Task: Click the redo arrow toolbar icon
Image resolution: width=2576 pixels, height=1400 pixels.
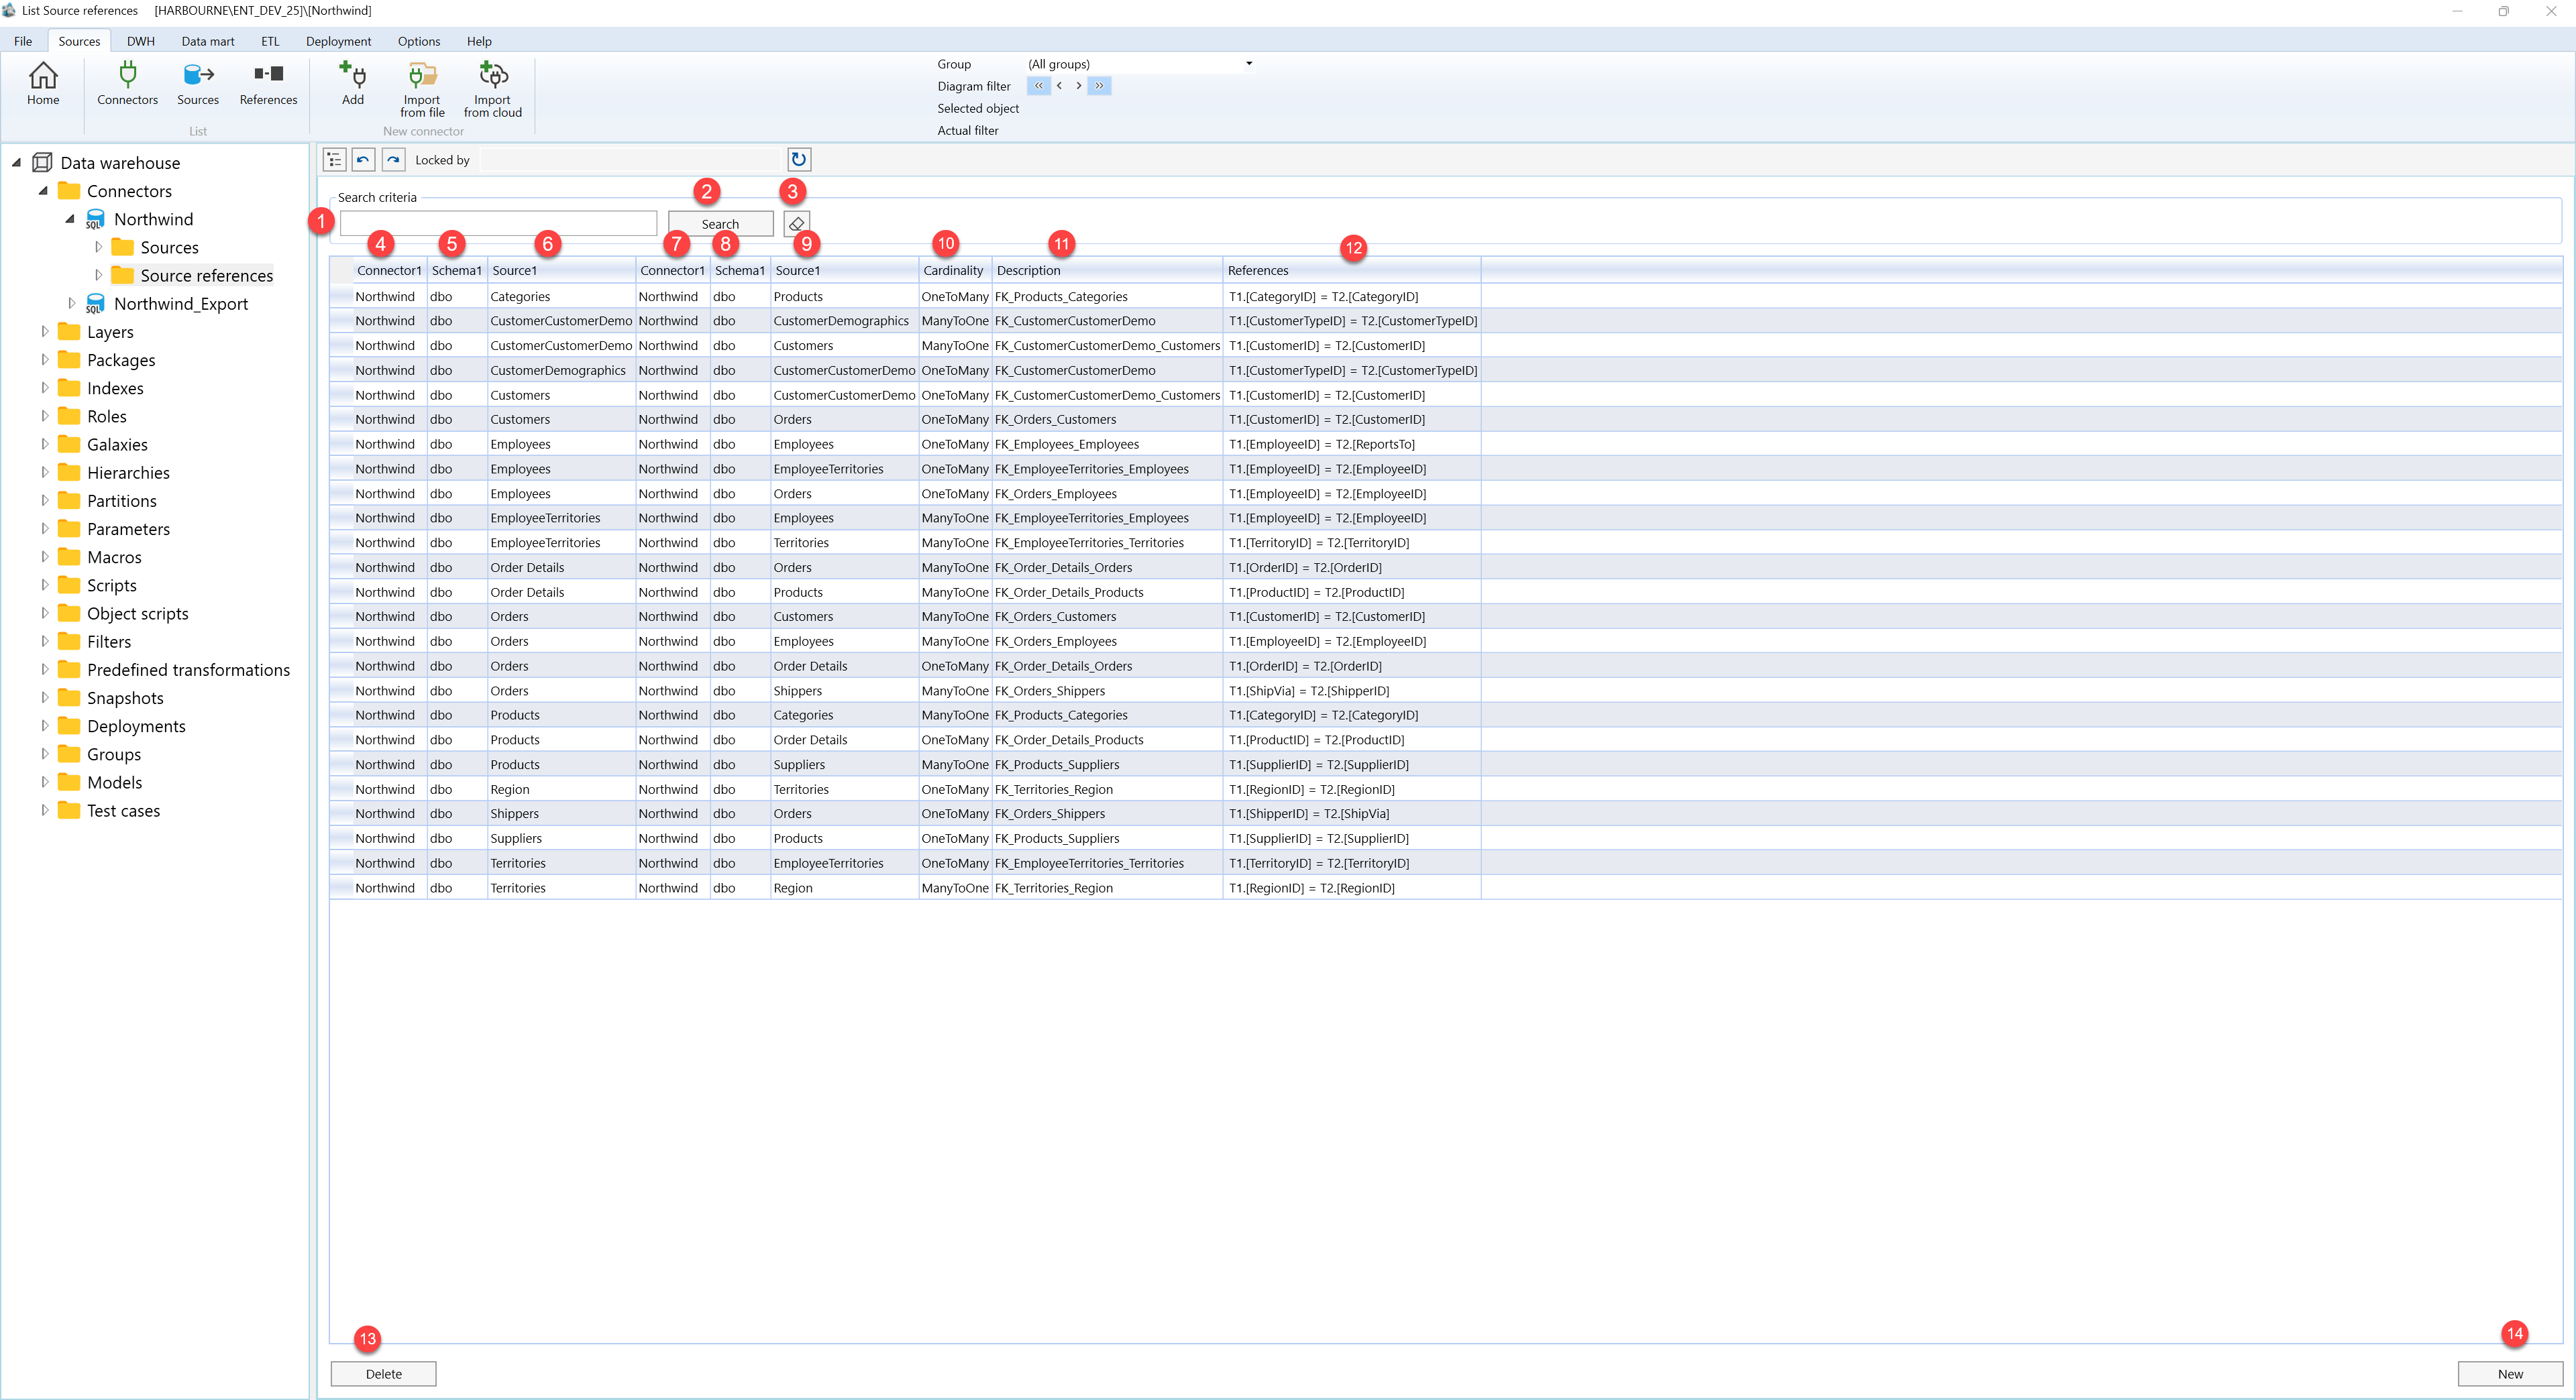Action: 394,160
